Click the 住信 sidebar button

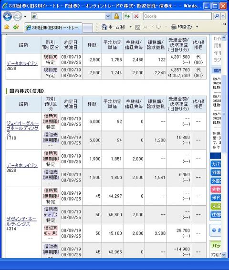(x=216, y=215)
